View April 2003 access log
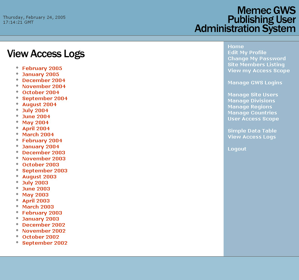The image size is (299, 280). coord(36,201)
